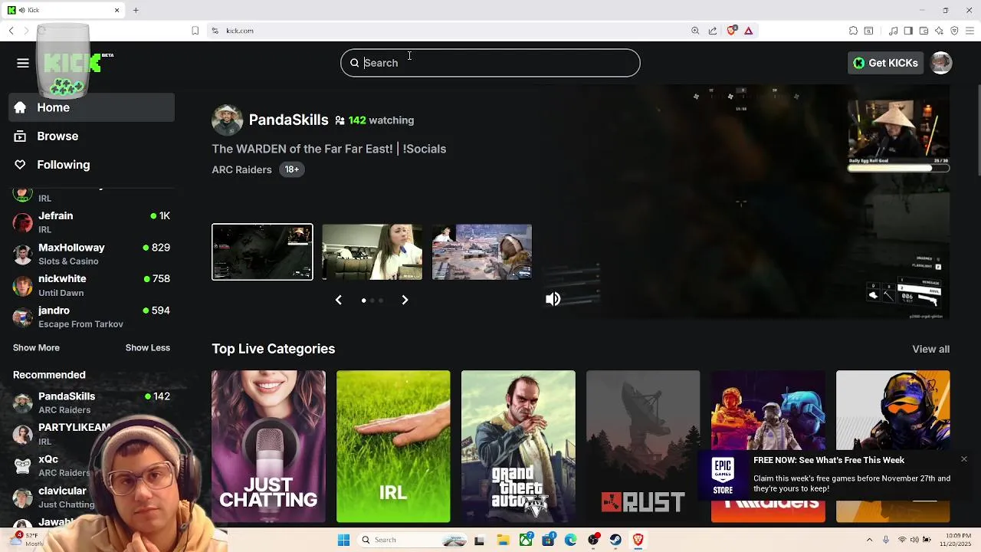
Task: Show next featured stream
Action: (x=405, y=300)
